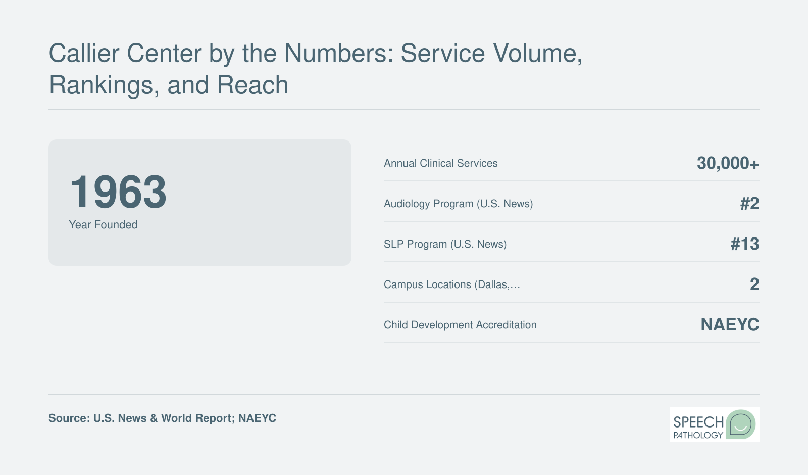
Task: Click the #2 ranking value
Action: 749,204
